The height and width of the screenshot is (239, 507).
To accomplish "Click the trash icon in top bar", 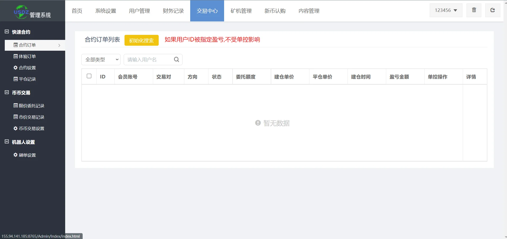I will [474, 10].
